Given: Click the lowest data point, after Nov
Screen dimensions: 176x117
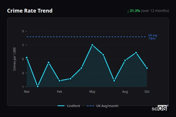Looking at the screenshot, I should [38, 86].
